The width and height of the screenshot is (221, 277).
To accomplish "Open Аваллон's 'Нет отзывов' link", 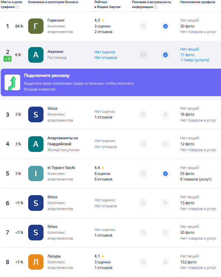I will [106, 57].
